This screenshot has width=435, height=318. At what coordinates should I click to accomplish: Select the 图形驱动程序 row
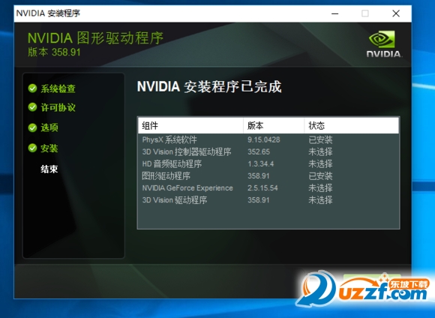point(268,176)
